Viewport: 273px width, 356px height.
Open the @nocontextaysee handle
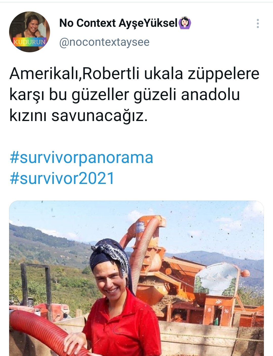click(104, 42)
